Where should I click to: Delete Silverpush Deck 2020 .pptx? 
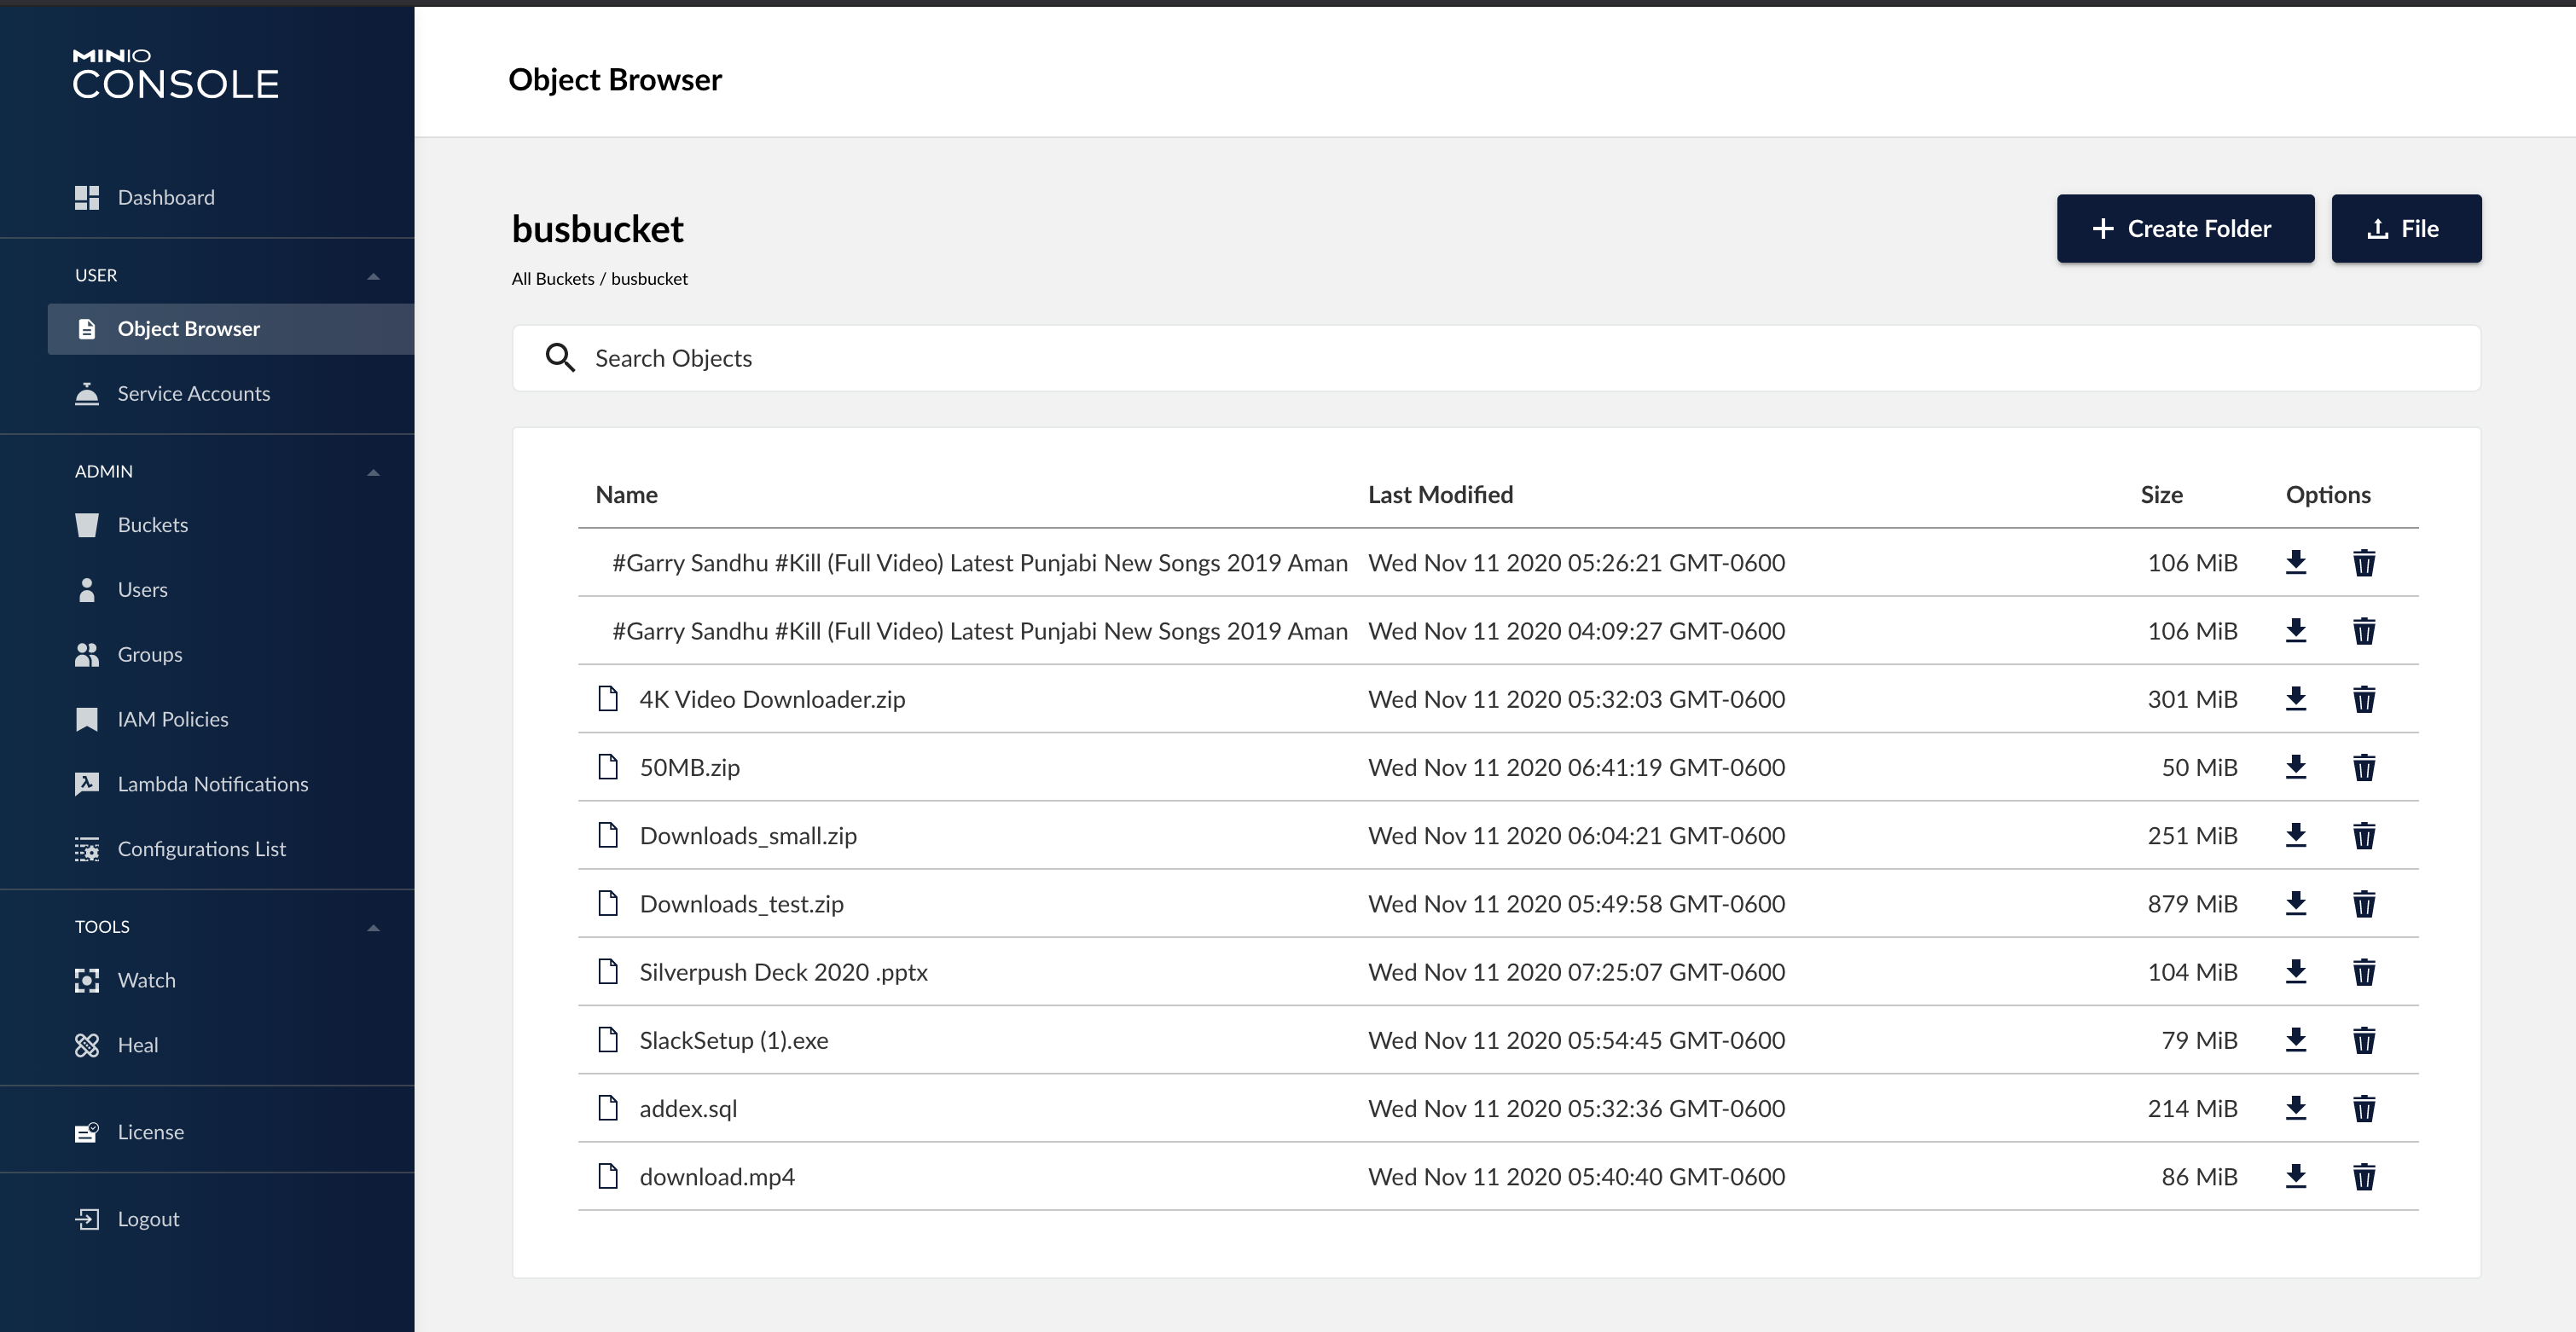tap(2363, 972)
